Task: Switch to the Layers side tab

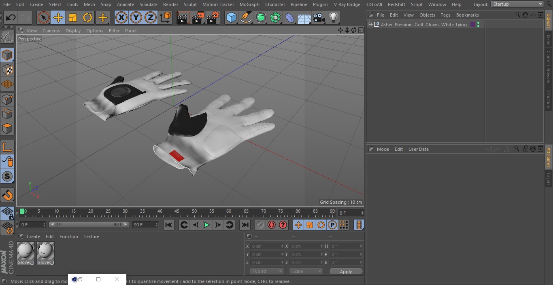Action: [x=549, y=179]
